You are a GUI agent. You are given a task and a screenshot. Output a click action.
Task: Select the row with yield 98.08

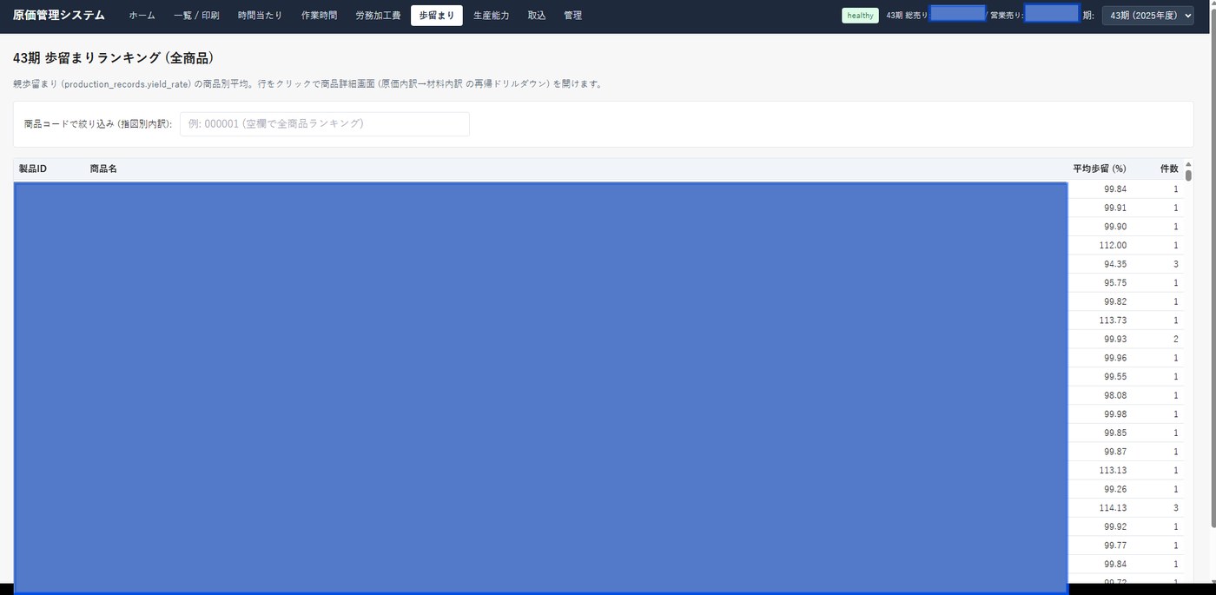pos(598,395)
